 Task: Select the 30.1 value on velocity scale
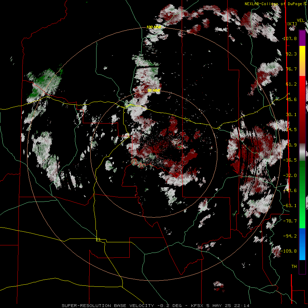coord(291,115)
